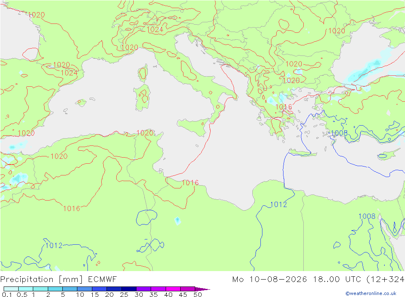
Task: Pick the 0.5–1 mm legend swatch
Action: pos(26,289)
